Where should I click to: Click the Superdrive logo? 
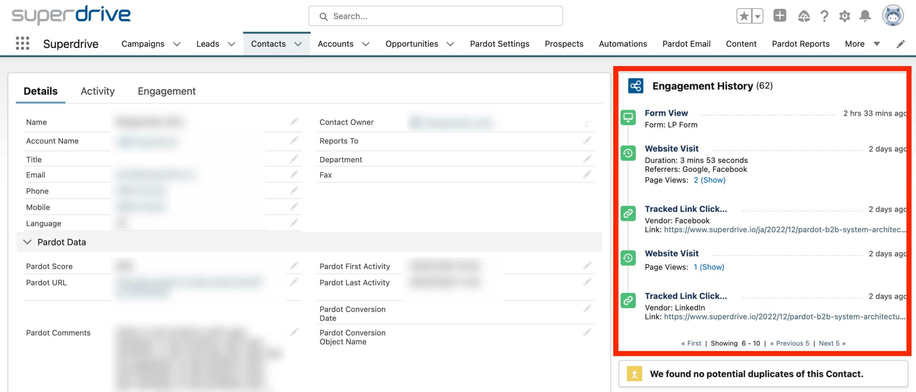tap(71, 15)
